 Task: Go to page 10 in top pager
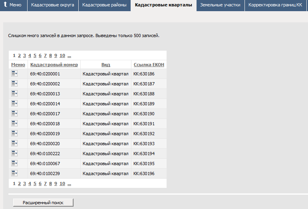click(x=62, y=55)
